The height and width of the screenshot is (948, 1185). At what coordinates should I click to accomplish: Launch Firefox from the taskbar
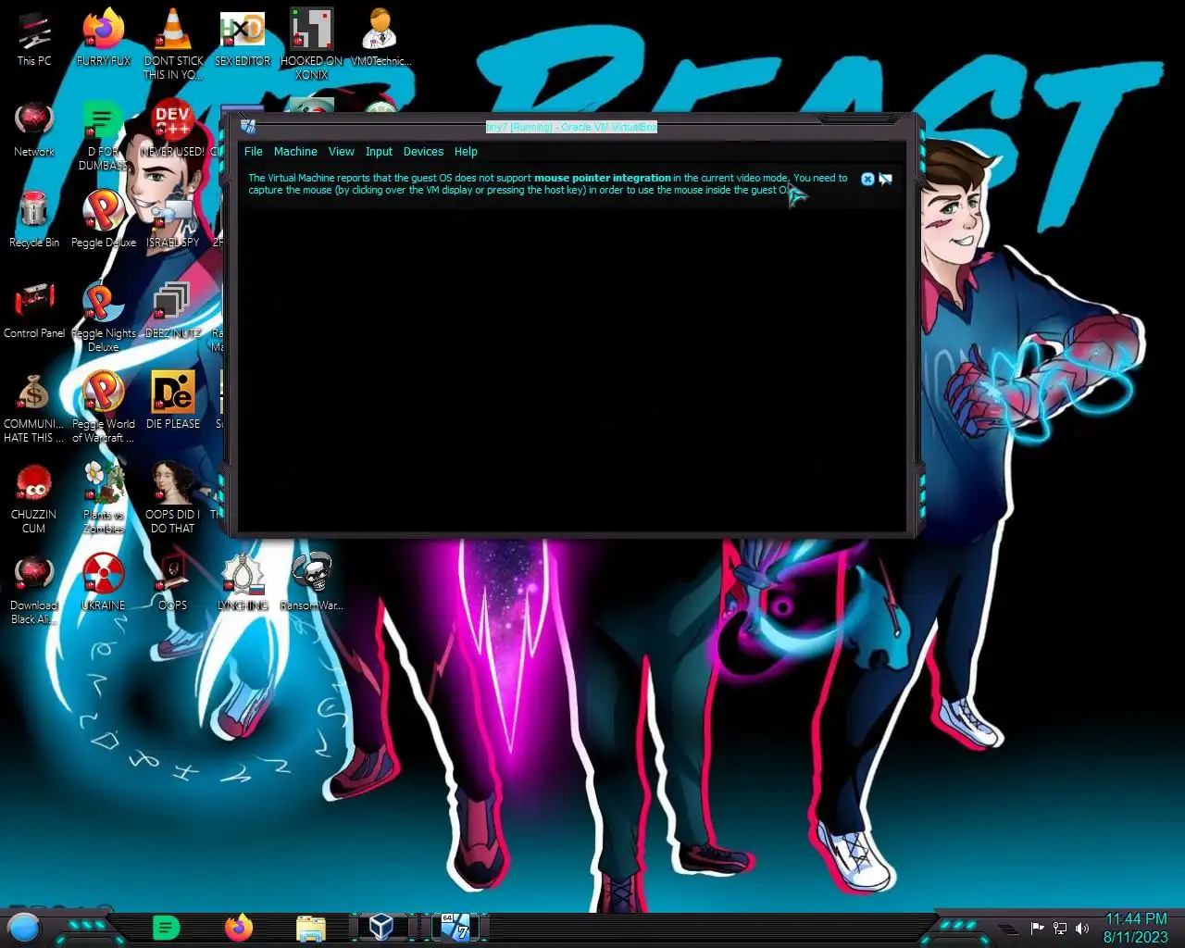pos(238,928)
